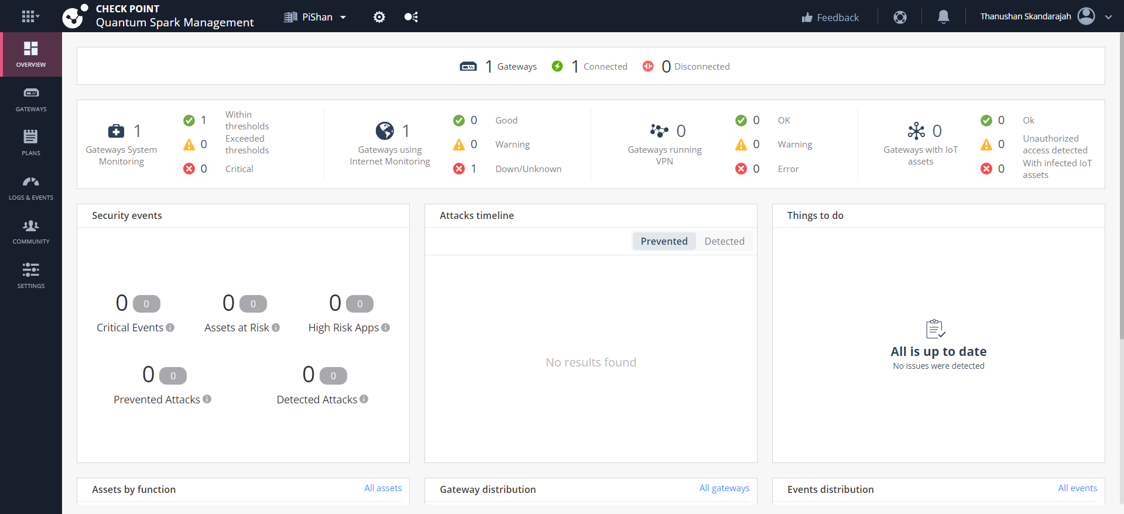Open the All assets link

click(383, 488)
